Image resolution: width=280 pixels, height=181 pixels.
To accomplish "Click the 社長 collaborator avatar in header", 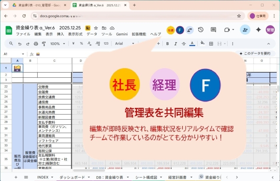I will (x=170, y=30).
